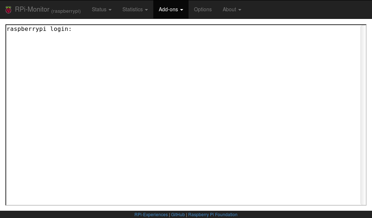Open the GitHub link

(178, 215)
